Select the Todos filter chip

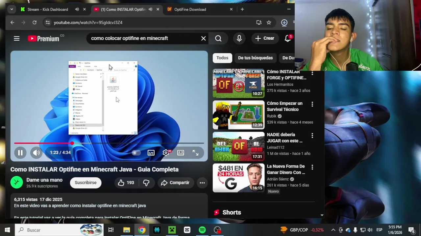(x=222, y=58)
